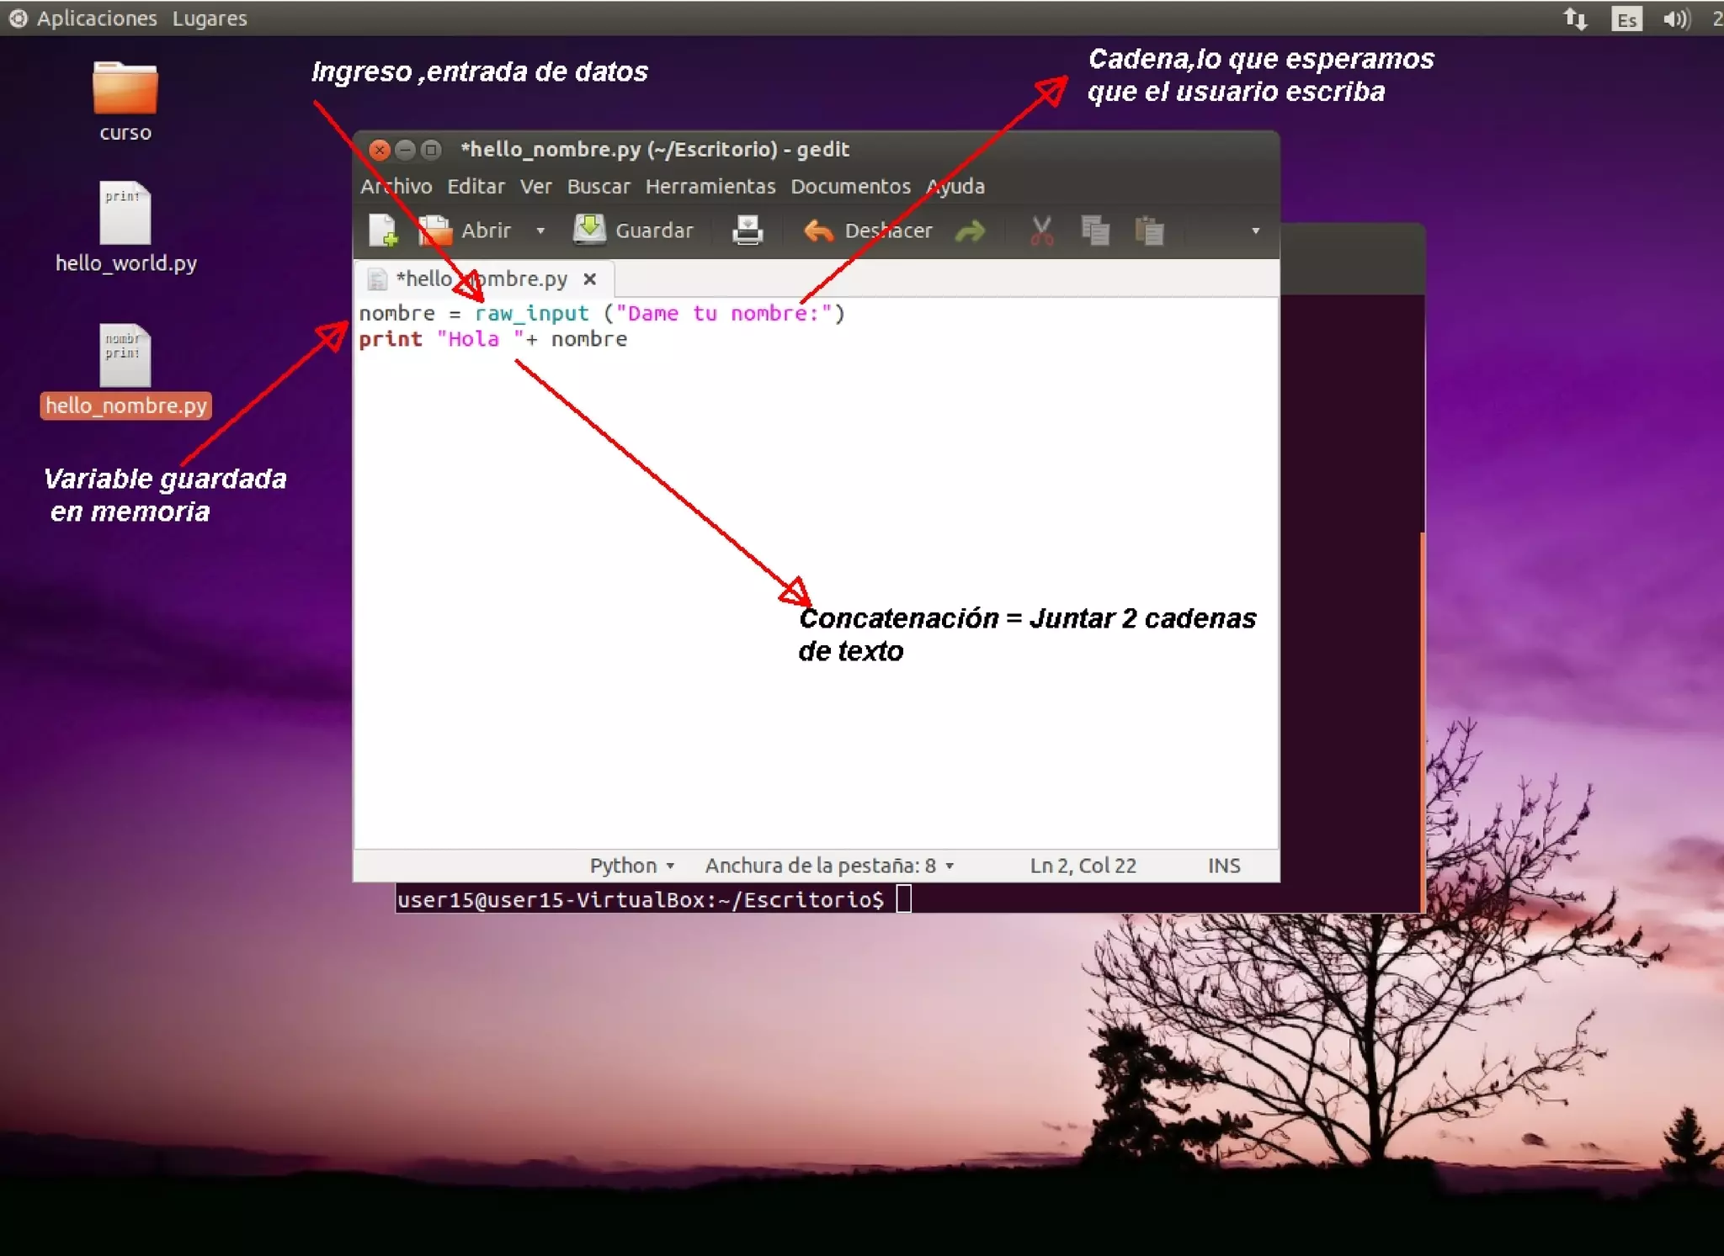
Task: Click the print icon in toolbar
Action: pyautogui.click(x=747, y=231)
